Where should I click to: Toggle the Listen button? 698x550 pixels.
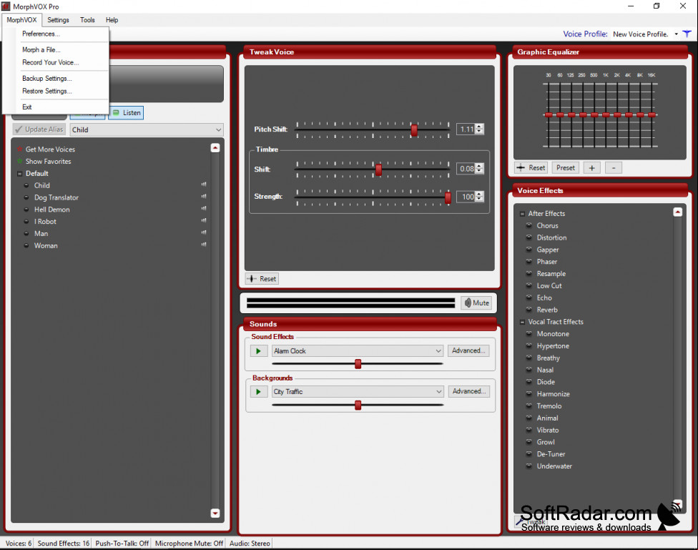pos(126,113)
